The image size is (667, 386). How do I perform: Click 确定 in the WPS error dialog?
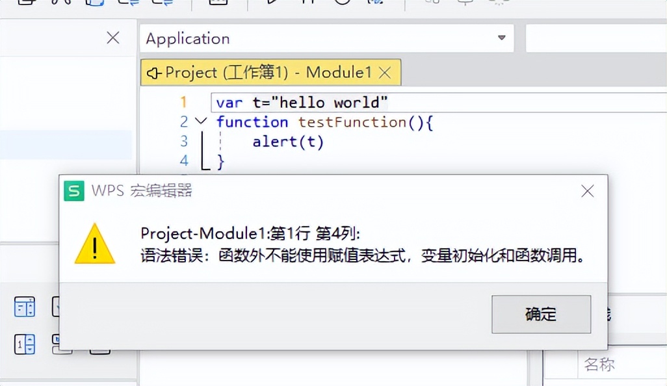(x=541, y=314)
